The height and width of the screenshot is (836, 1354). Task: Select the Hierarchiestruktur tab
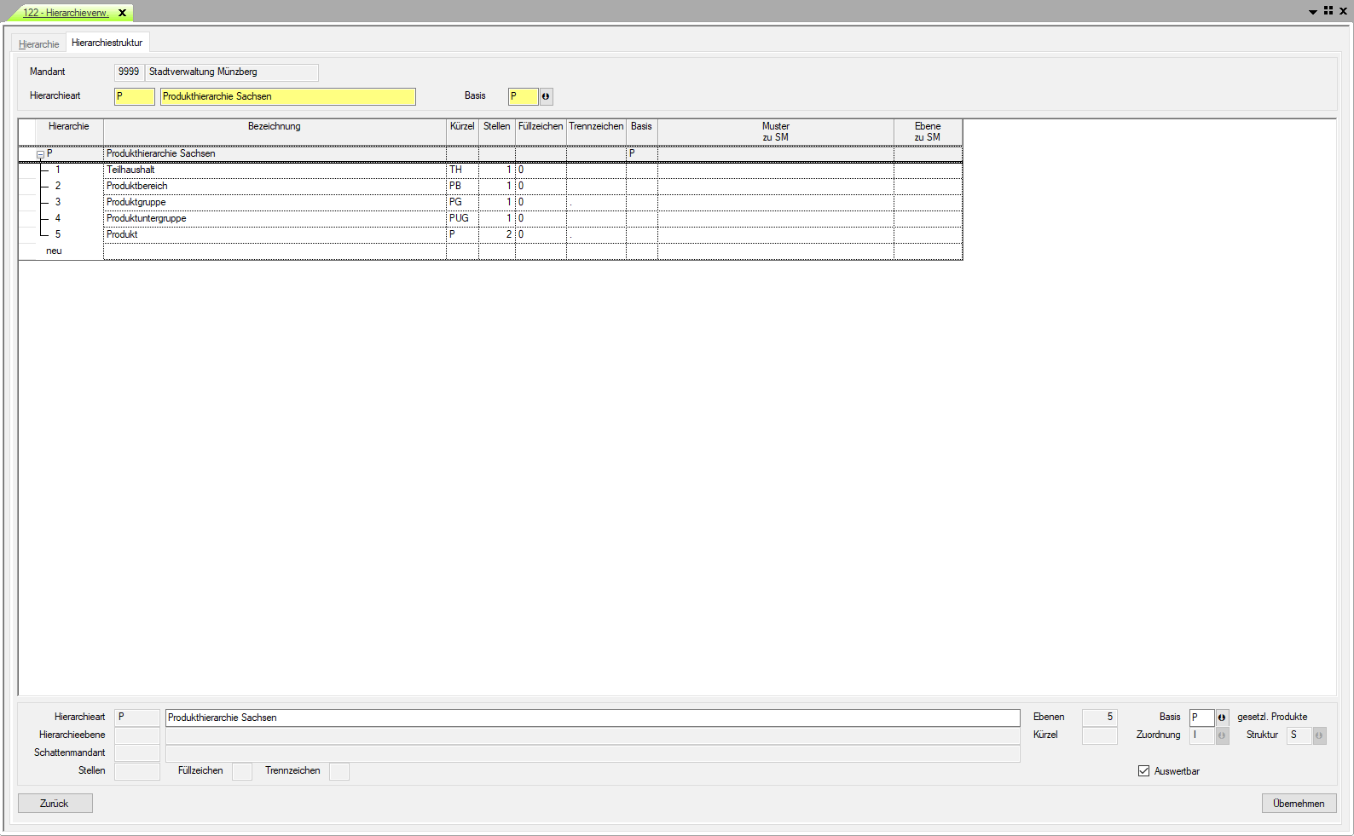(x=107, y=43)
